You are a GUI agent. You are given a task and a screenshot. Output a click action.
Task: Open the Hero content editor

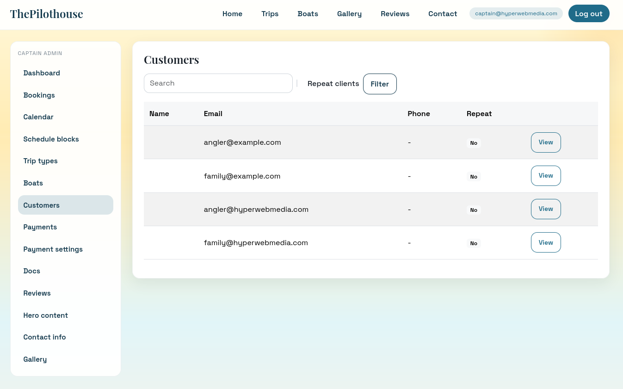click(45, 315)
